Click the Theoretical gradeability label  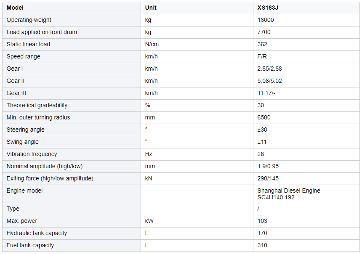click(37, 105)
